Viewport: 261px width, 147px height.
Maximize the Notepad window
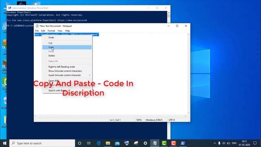177,26
